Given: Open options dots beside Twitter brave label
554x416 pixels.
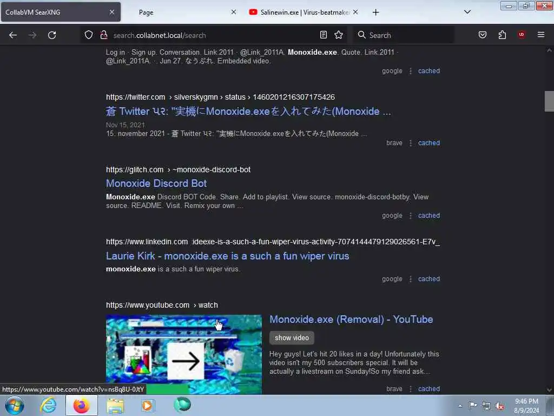Looking at the screenshot, I should point(410,143).
